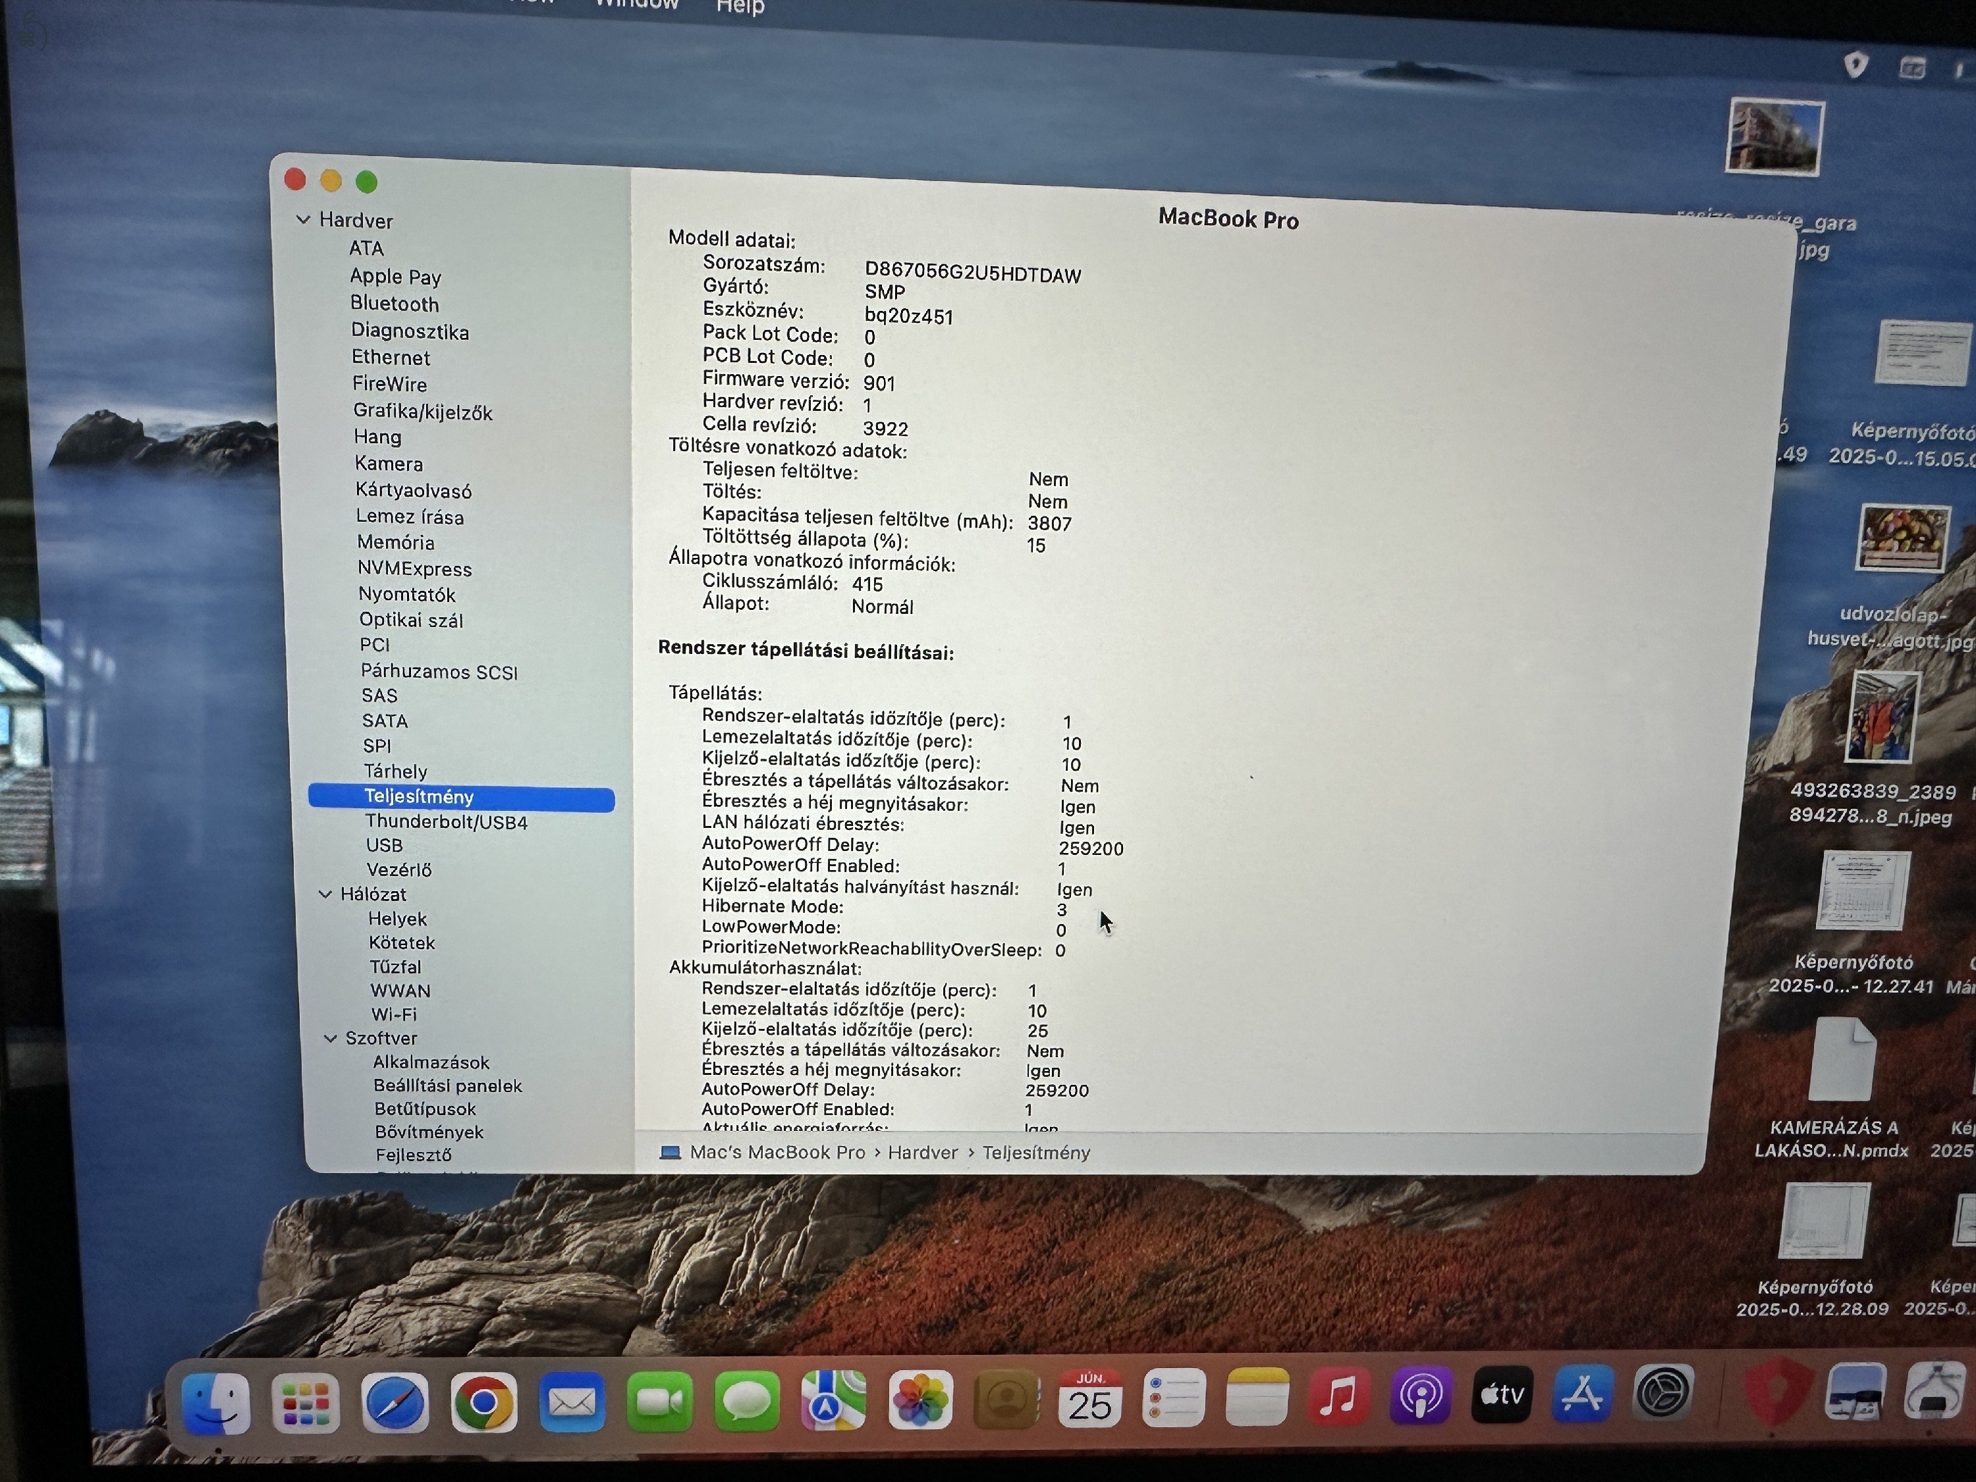
Task: Open Photos from the Dock
Action: point(920,1399)
